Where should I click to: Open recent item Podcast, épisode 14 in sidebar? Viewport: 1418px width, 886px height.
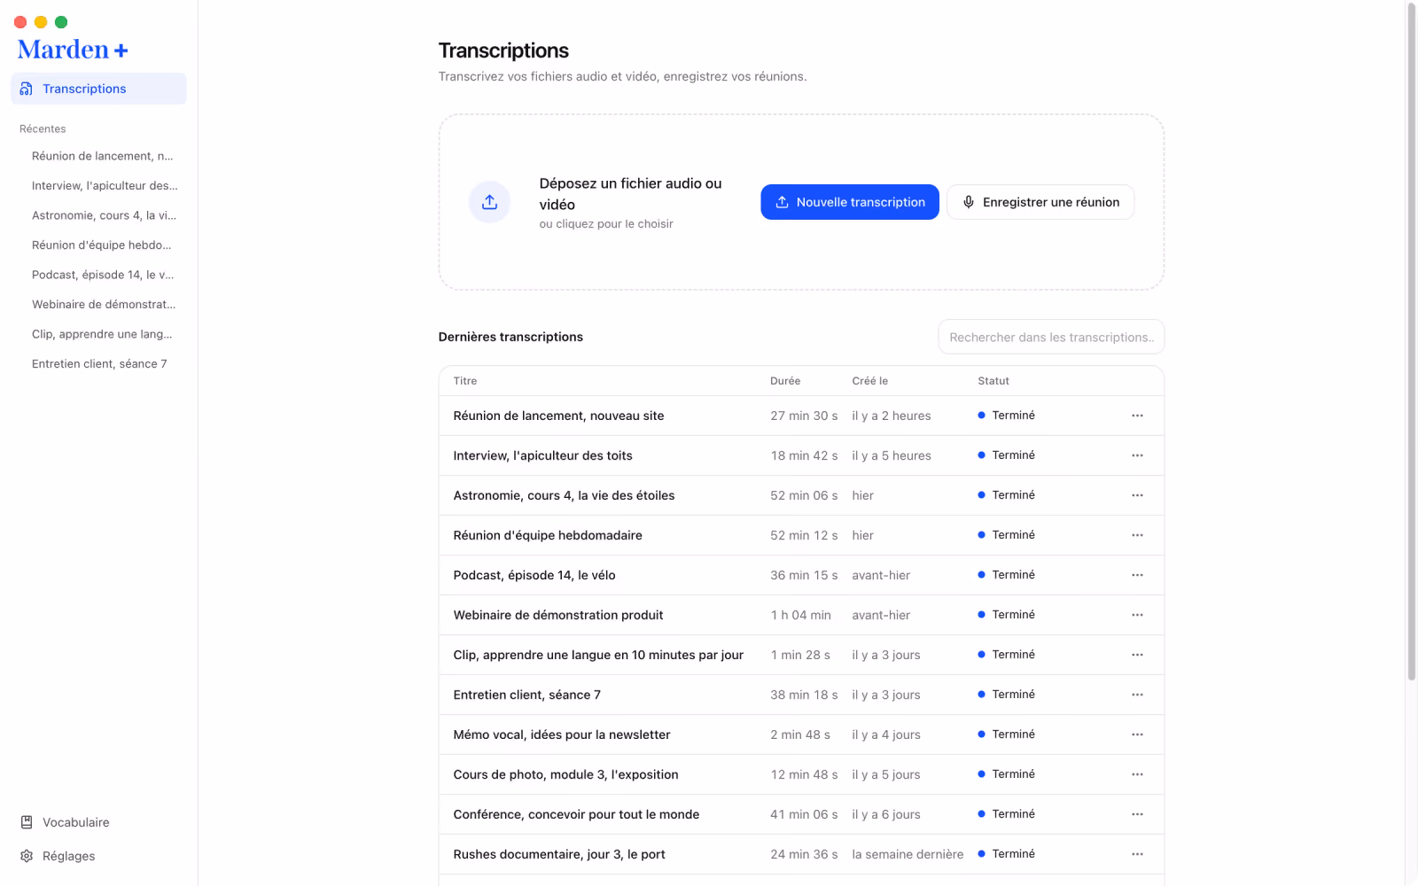tap(103, 275)
